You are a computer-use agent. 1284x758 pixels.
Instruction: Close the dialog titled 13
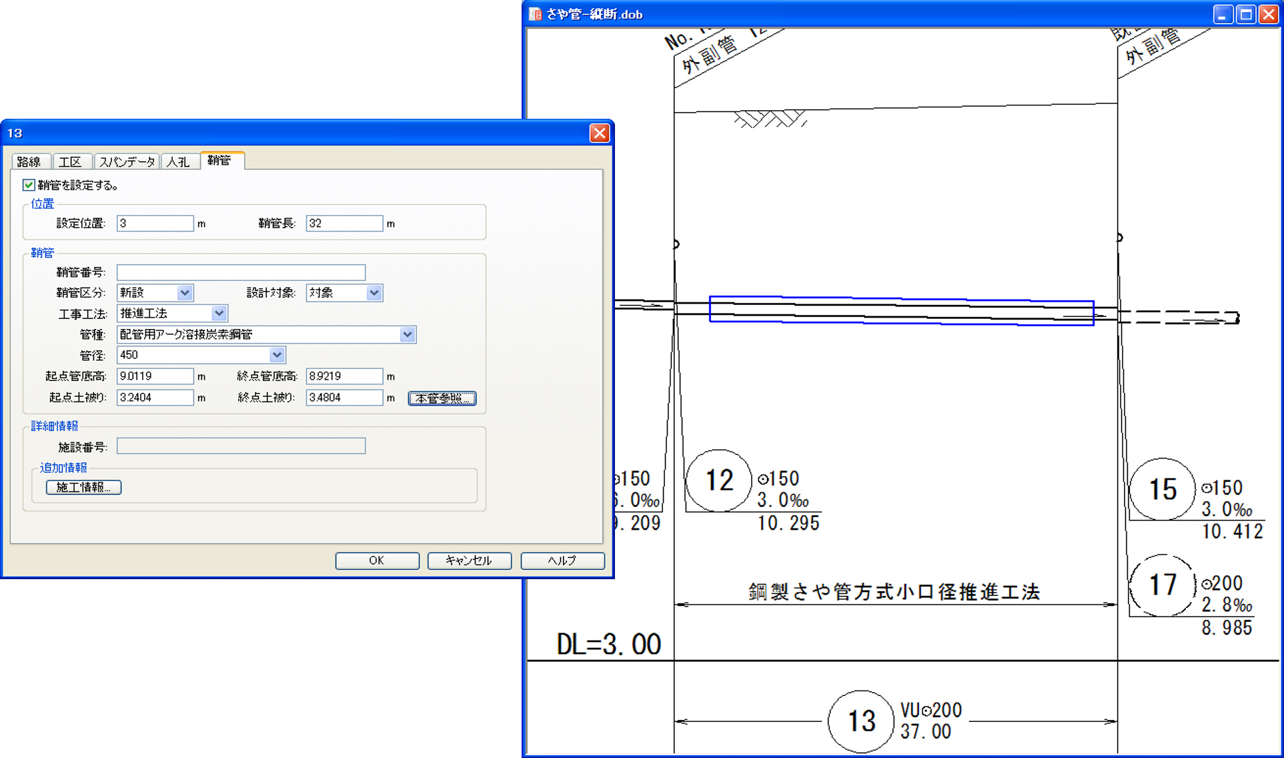pyautogui.click(x=599, y=133)
